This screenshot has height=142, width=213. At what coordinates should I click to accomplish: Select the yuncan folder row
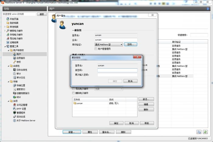(x=105, y=103)
